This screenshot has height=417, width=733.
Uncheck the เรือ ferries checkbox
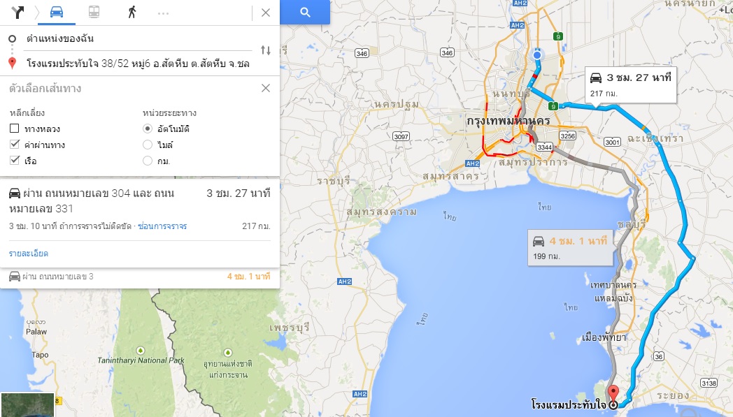click(15, 160)
